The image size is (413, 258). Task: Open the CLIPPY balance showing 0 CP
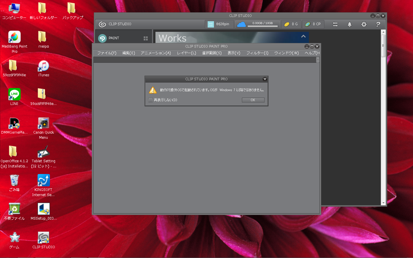coord(313,24)
